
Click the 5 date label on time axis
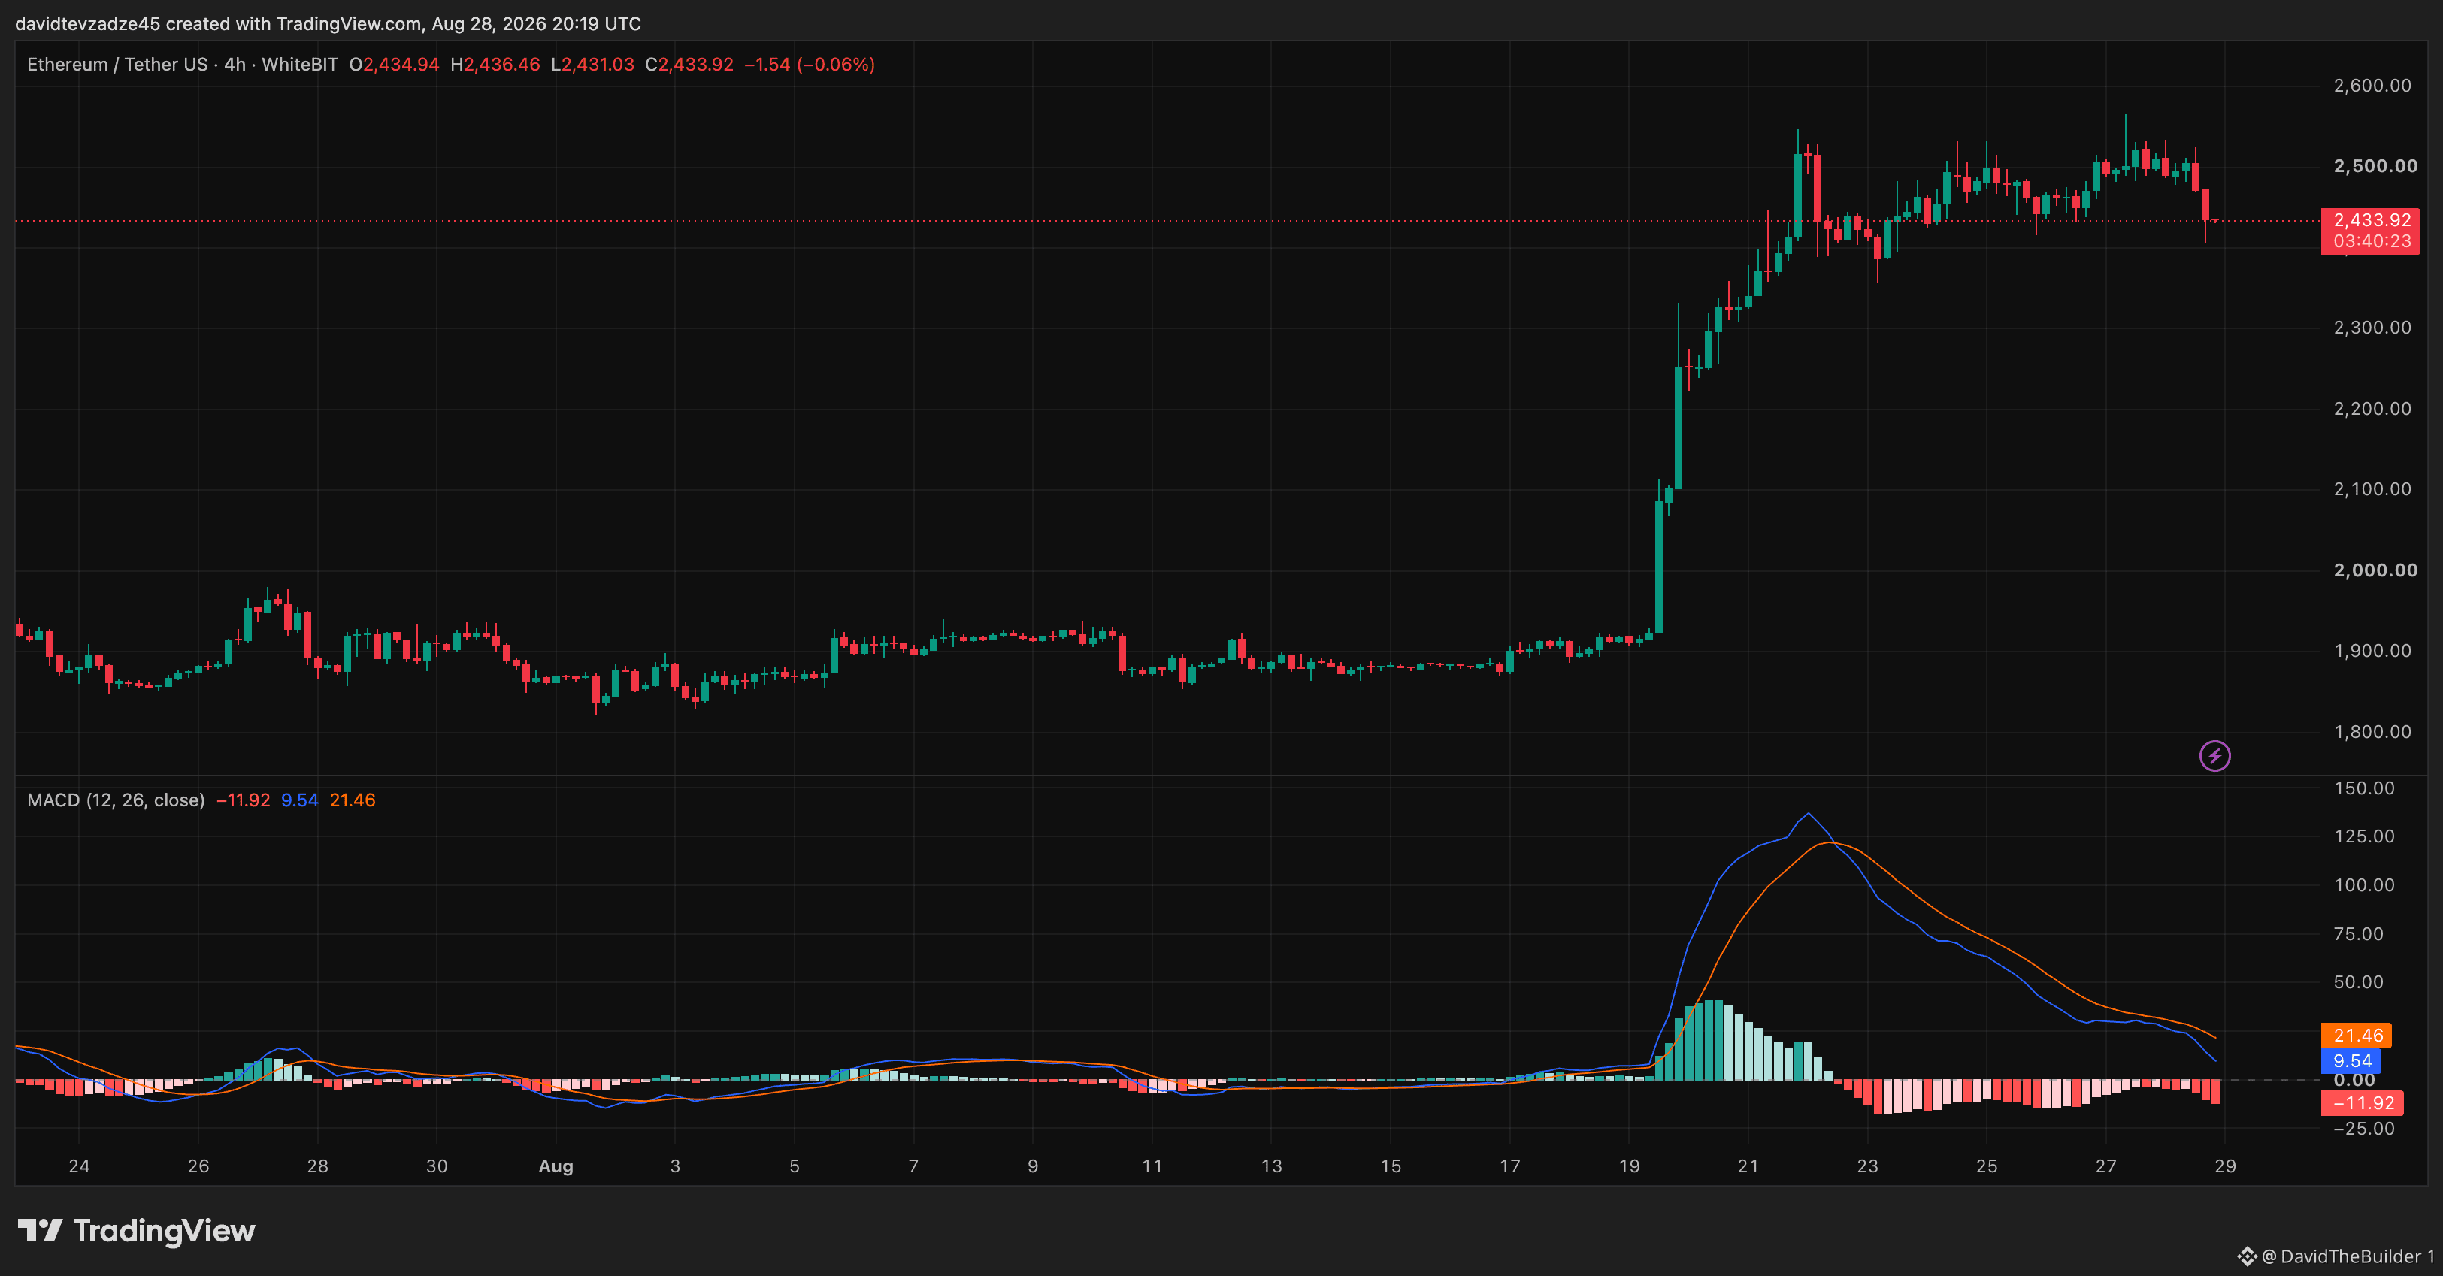point(795,1166)
